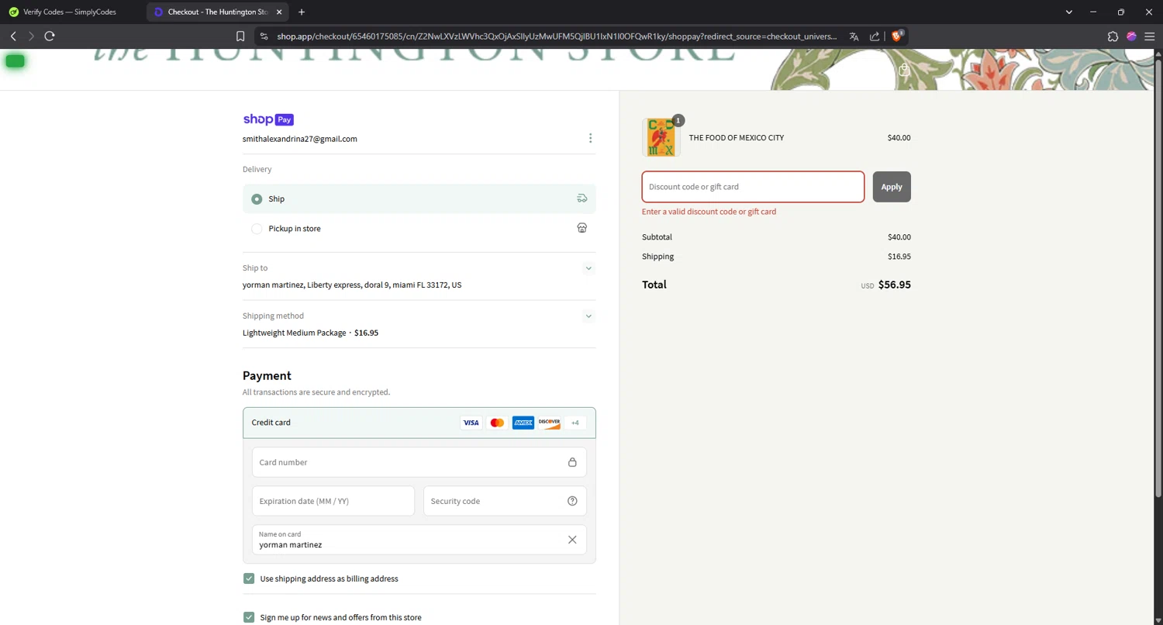This screenshot has height=625, width=1163.
Task: Uncheck Sign me up for news and offers
Action: coord(249,617)
